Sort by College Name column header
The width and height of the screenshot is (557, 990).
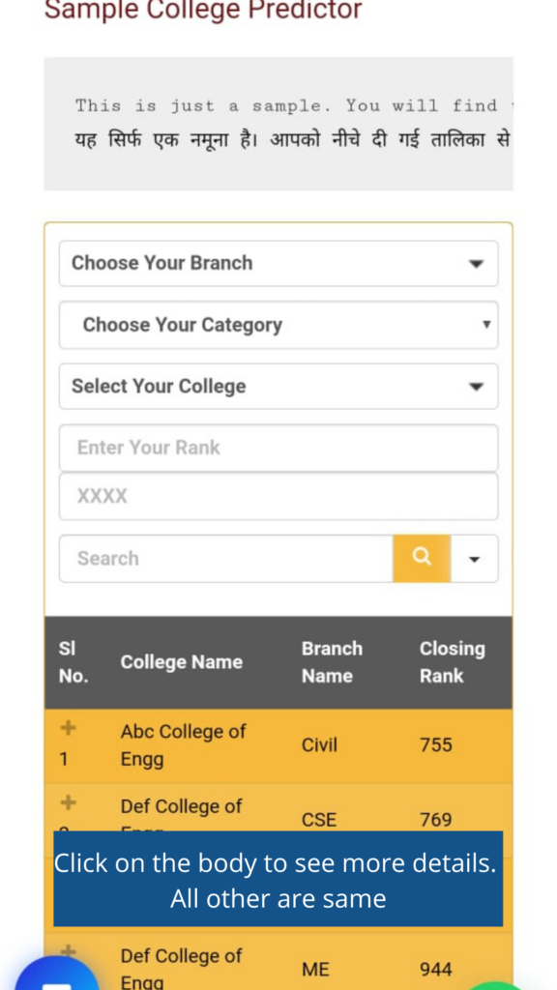click(x=181, y=662)
